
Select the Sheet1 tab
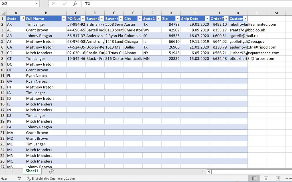[32, 171]
